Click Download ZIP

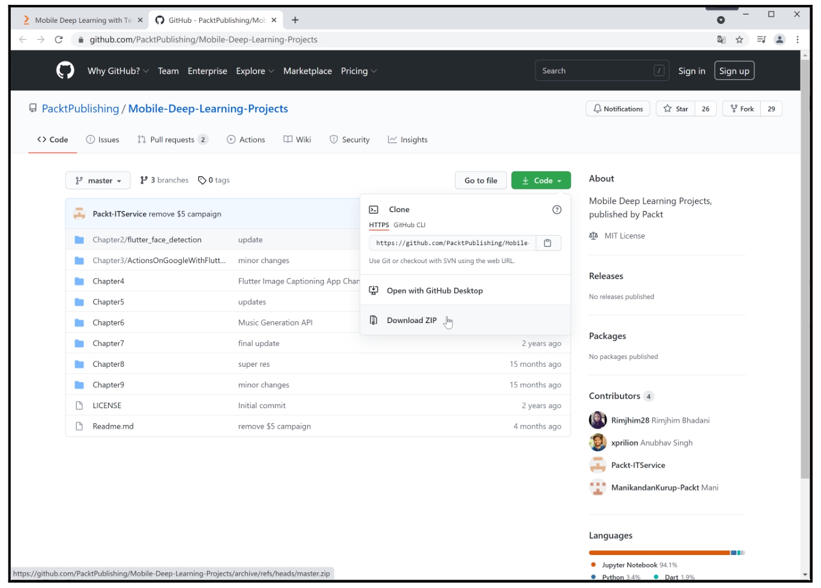tap(412, 321)
